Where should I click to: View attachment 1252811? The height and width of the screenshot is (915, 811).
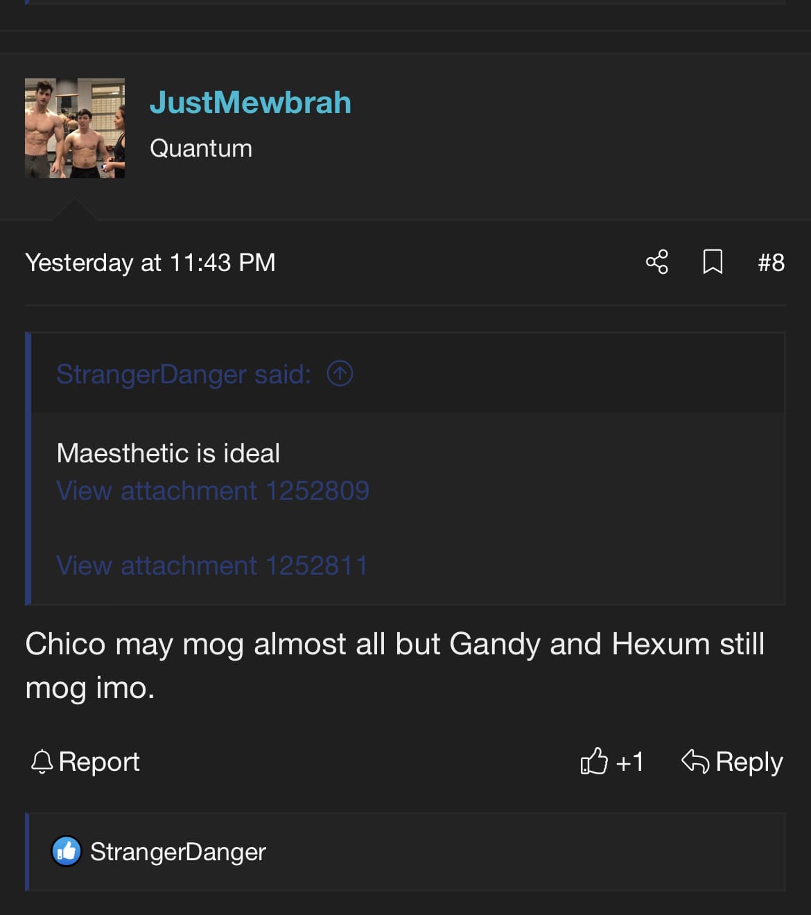[x=212, y=566]
